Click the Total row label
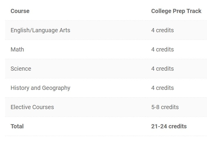Viewport: 207px width, 144px height. [x=17, y=126]
